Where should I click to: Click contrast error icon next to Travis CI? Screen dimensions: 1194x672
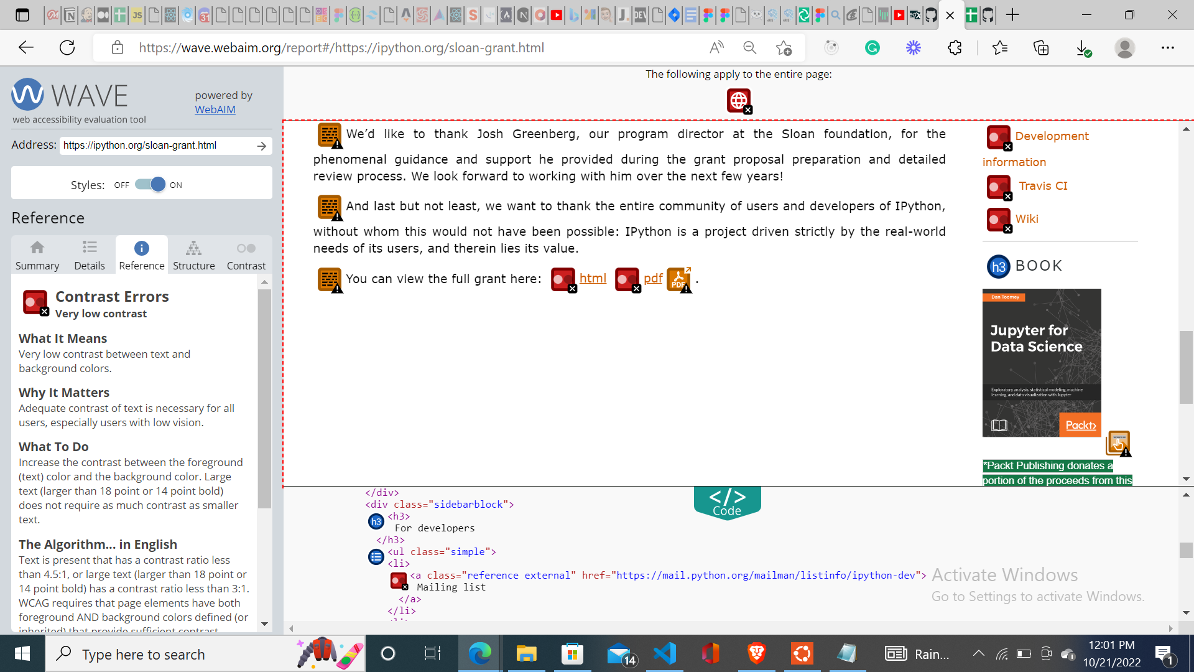pos(999,187)
